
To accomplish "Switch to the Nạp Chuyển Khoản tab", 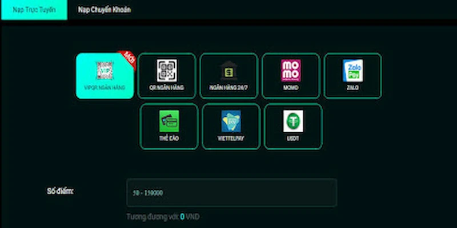I will pyautogui.click(x=105, y=10).
